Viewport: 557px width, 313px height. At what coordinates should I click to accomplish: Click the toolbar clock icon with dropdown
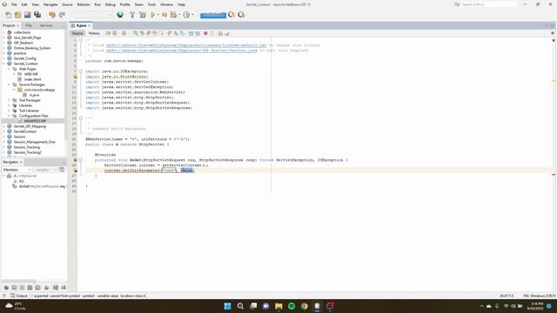(x=186, y=15)
